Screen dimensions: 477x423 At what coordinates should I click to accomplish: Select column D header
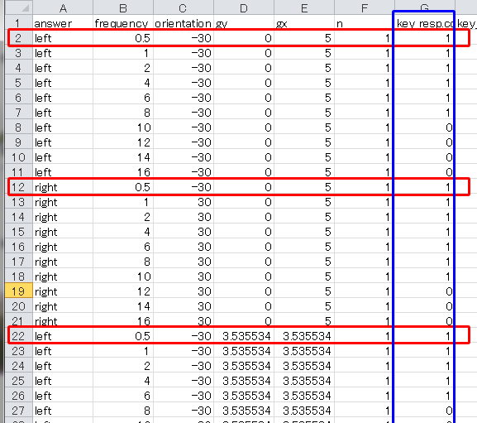tap(244, 7)
